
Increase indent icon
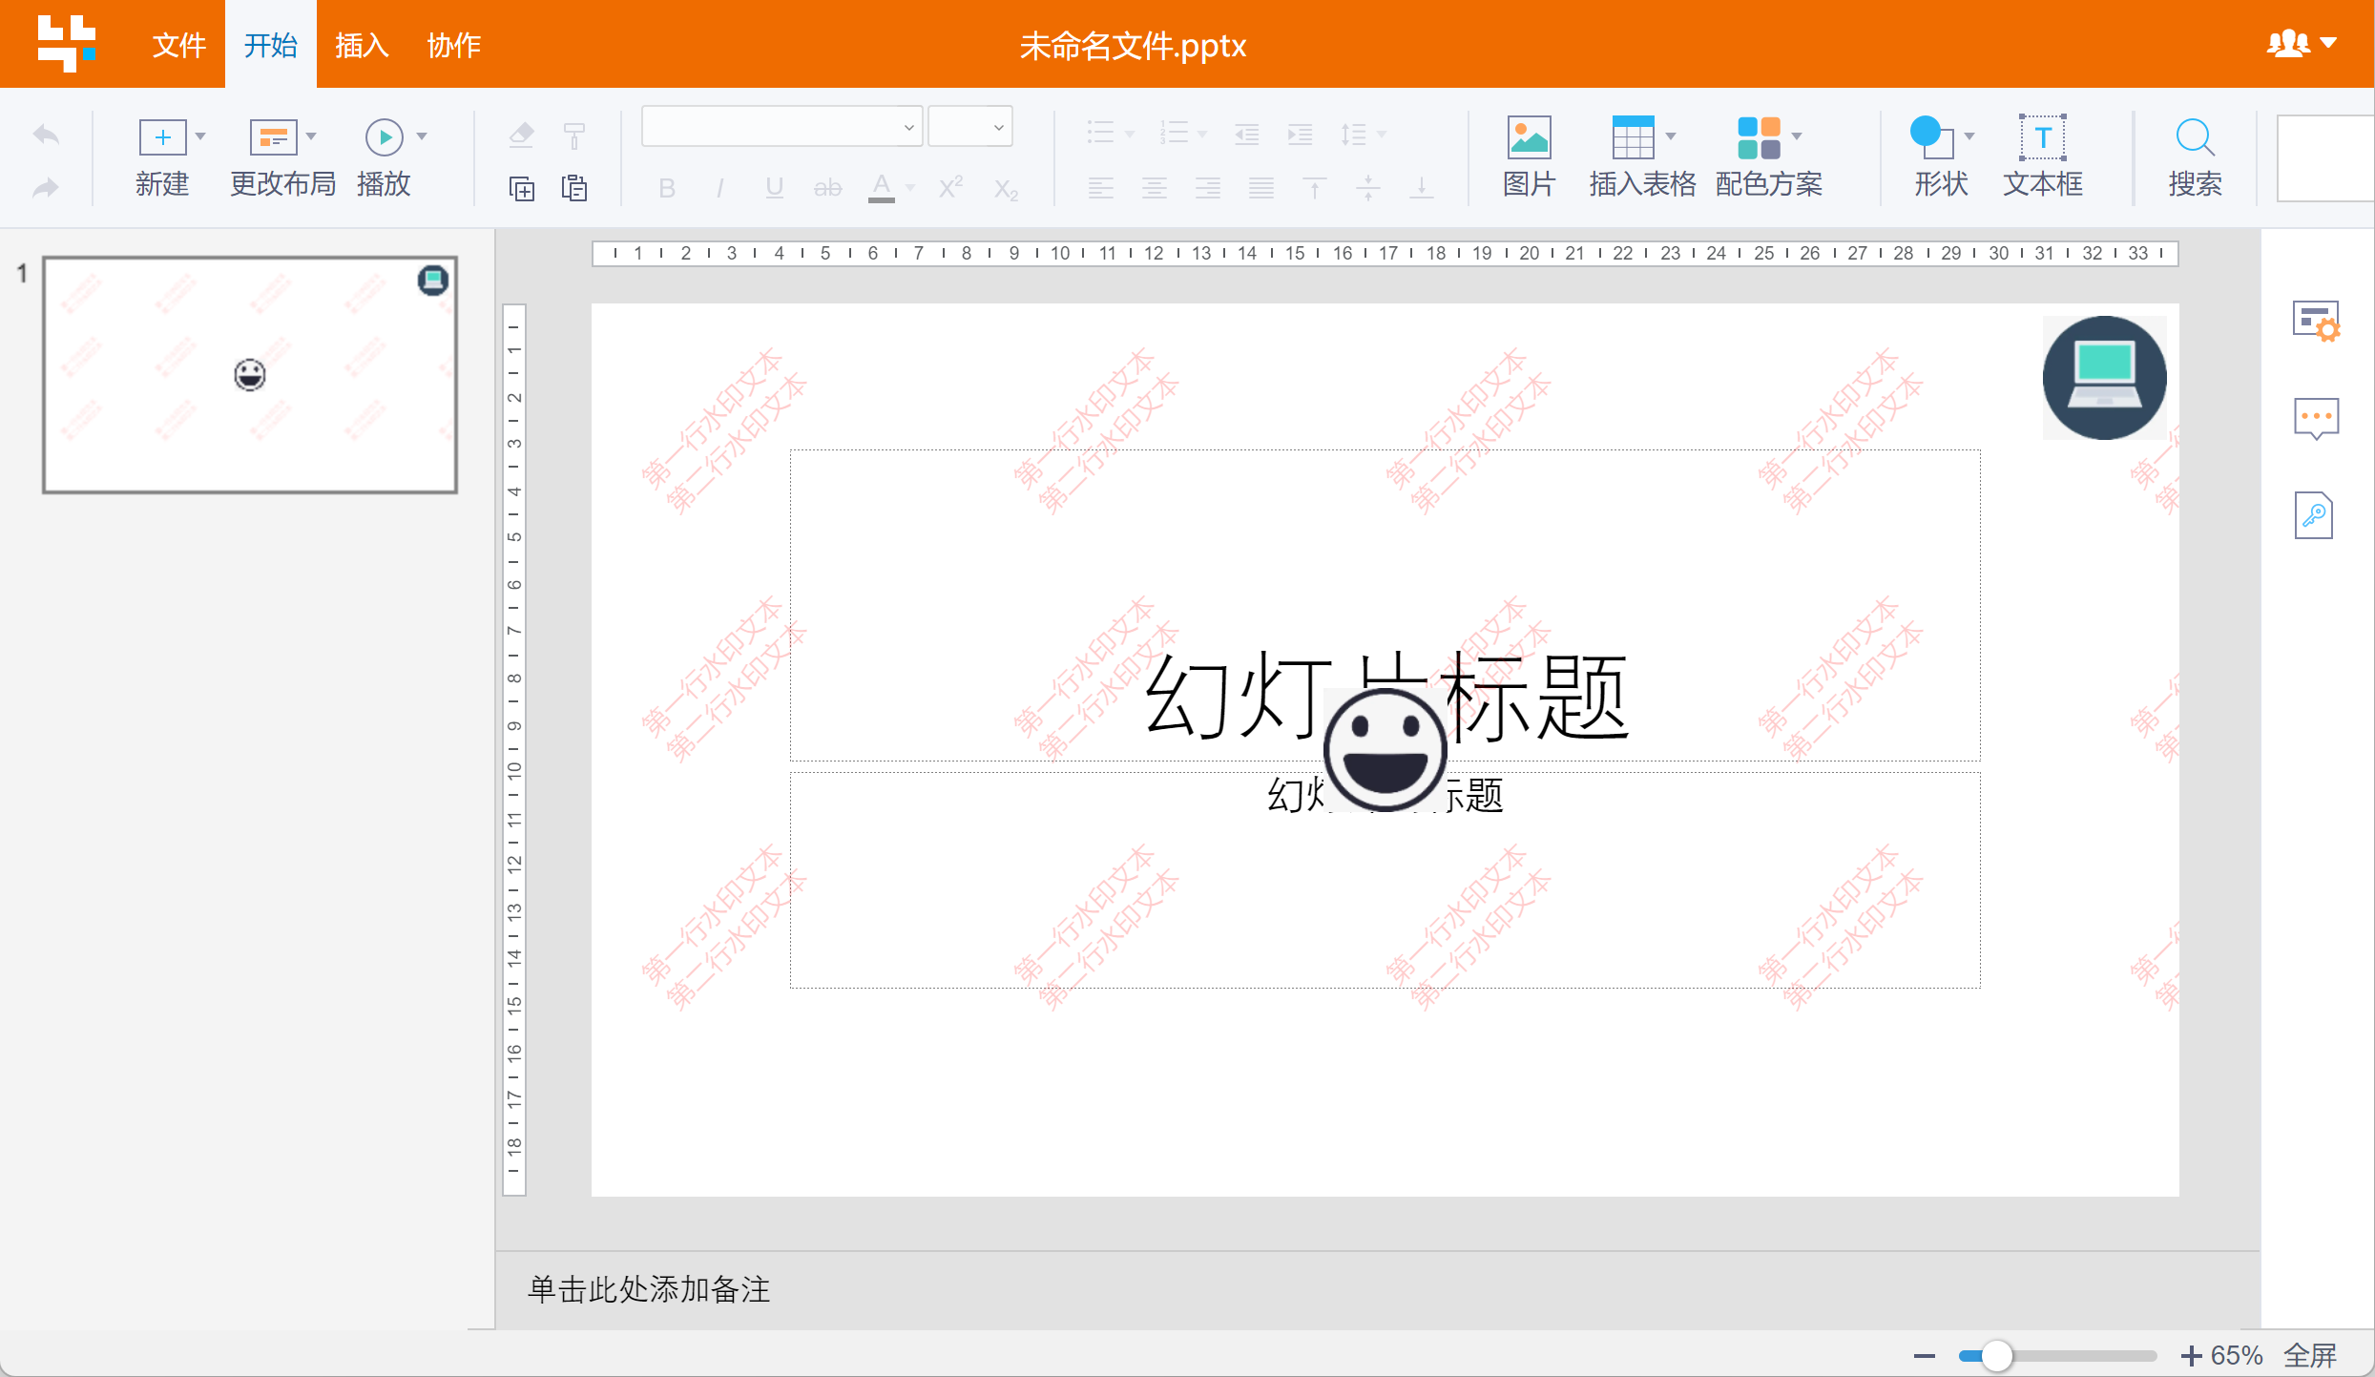1300,135
